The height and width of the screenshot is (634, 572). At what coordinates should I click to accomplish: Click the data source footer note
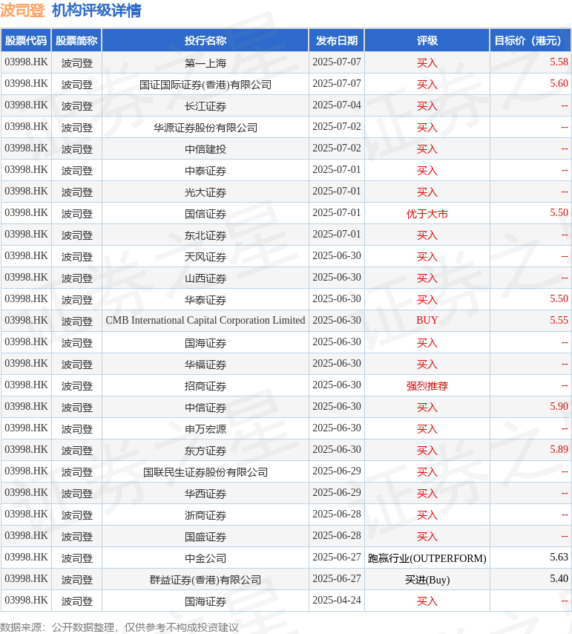[x=119, y=627]
